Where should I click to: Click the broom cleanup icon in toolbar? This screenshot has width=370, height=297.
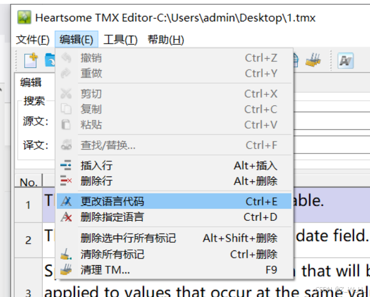click(x=313, y=60)
